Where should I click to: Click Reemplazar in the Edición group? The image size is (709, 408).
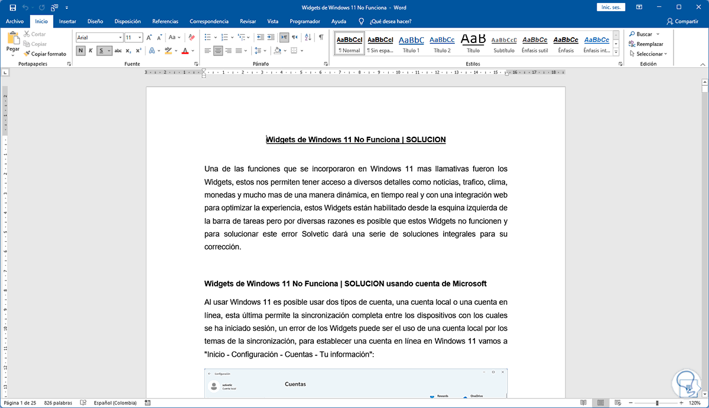646,44
